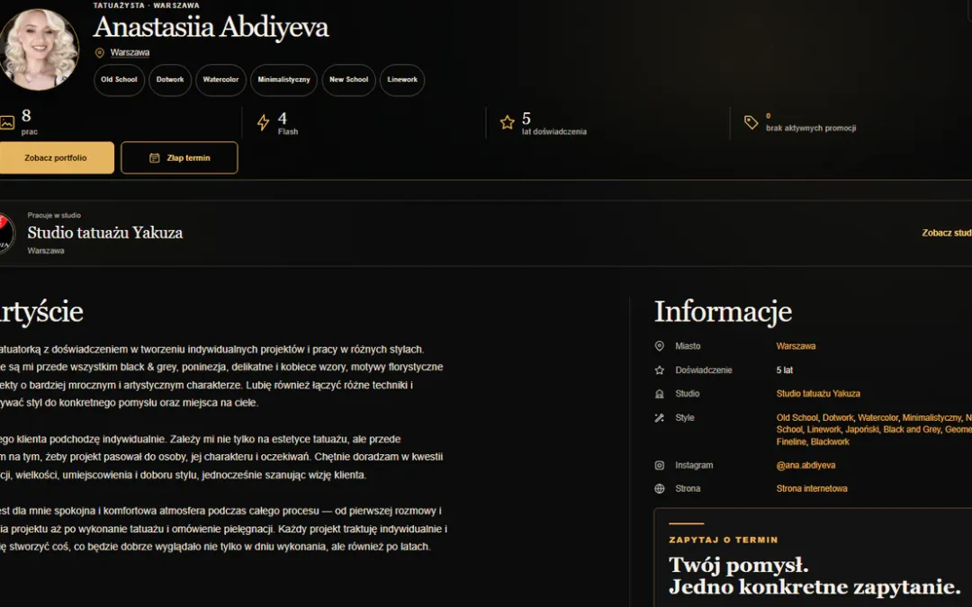
Task: Visit the Strona internetowa link
Action: point(812,488)
